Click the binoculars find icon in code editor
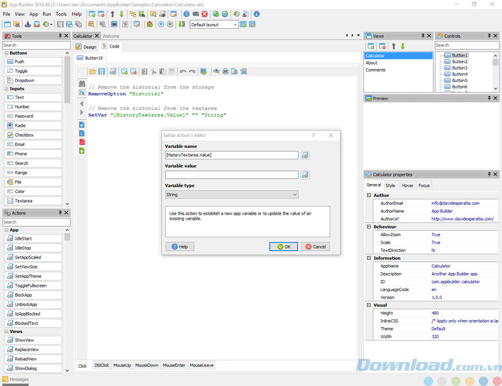The height and width of the screenshot is (386, 502). click(82, 83)
